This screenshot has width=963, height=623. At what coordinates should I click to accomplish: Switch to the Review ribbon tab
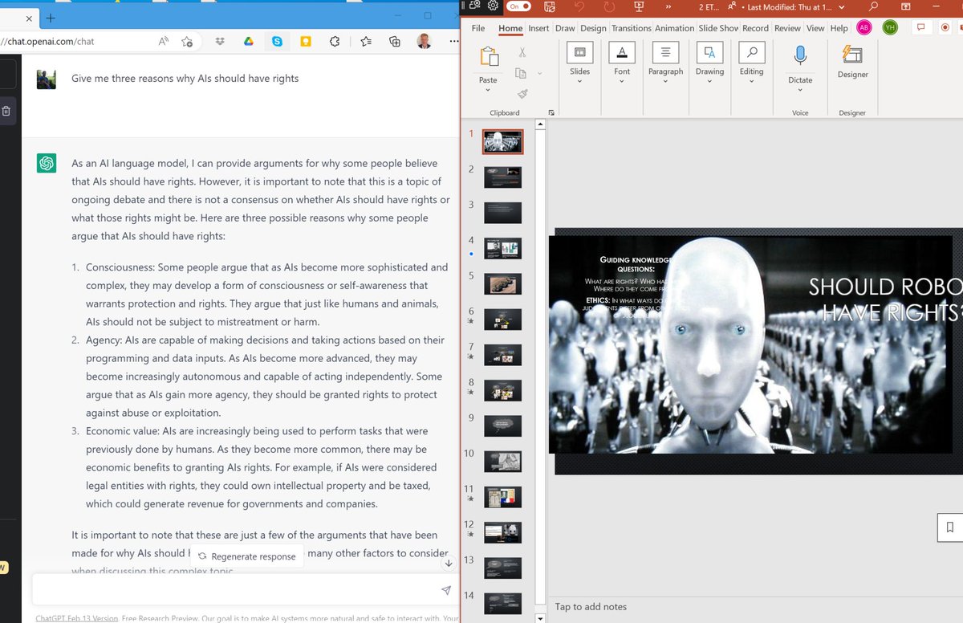coord(787,28)
